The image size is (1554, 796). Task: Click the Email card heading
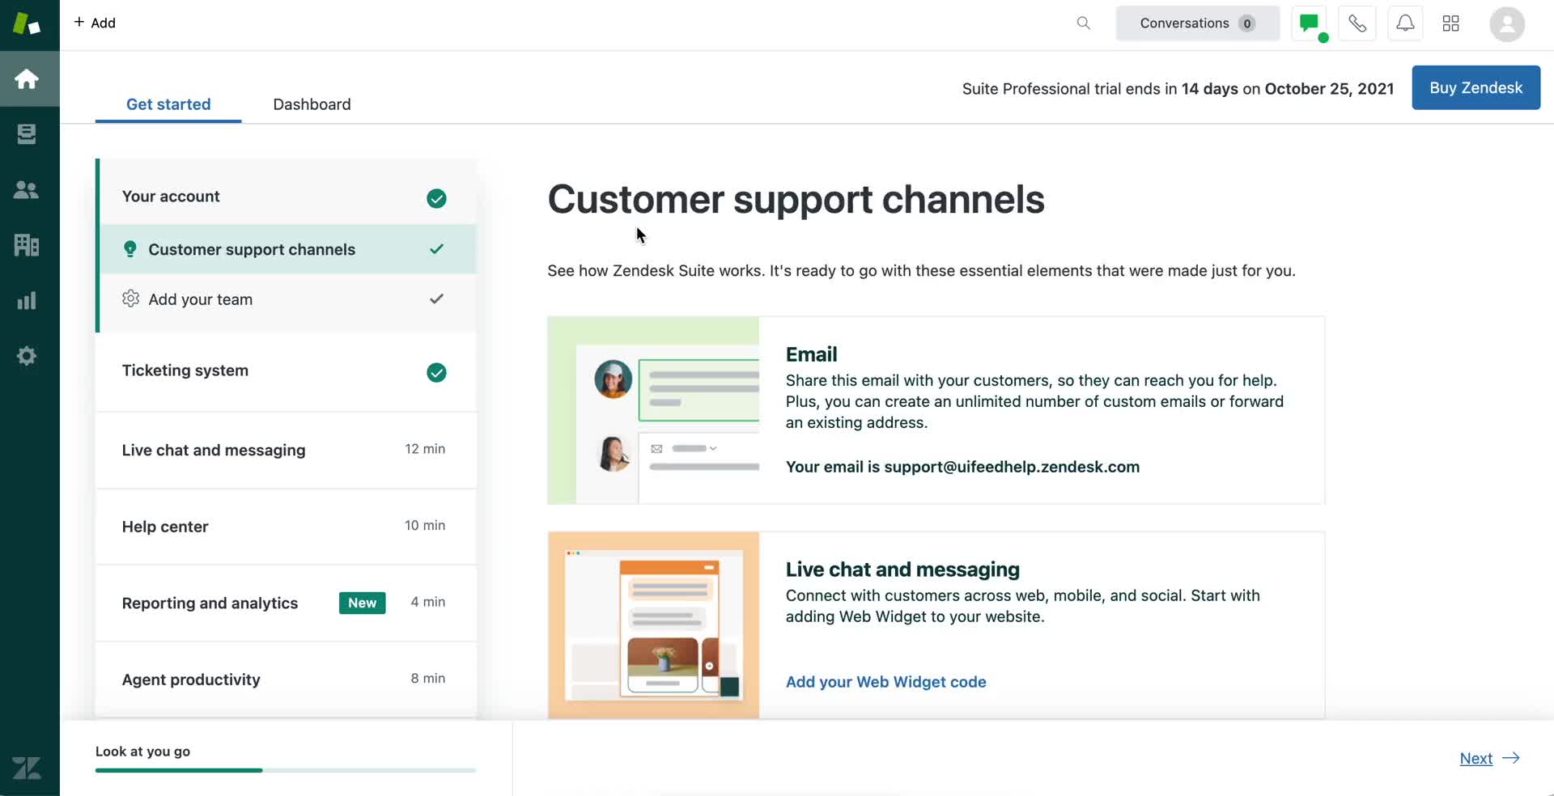click(x=811, y=354)
